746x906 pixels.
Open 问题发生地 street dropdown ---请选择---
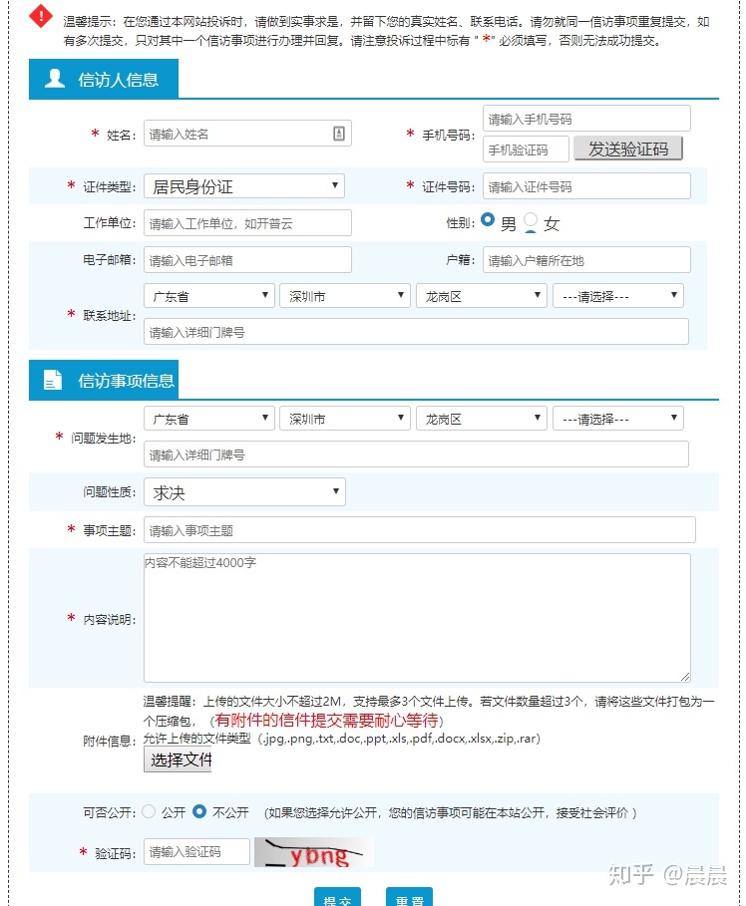(618, 418)
